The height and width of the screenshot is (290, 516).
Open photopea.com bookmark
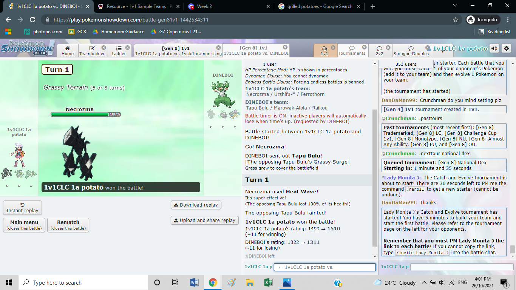(43, 32)
